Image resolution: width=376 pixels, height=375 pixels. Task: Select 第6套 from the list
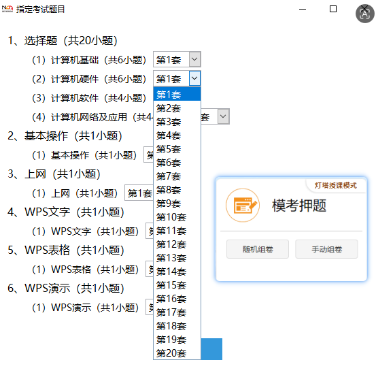coord(177,163)
